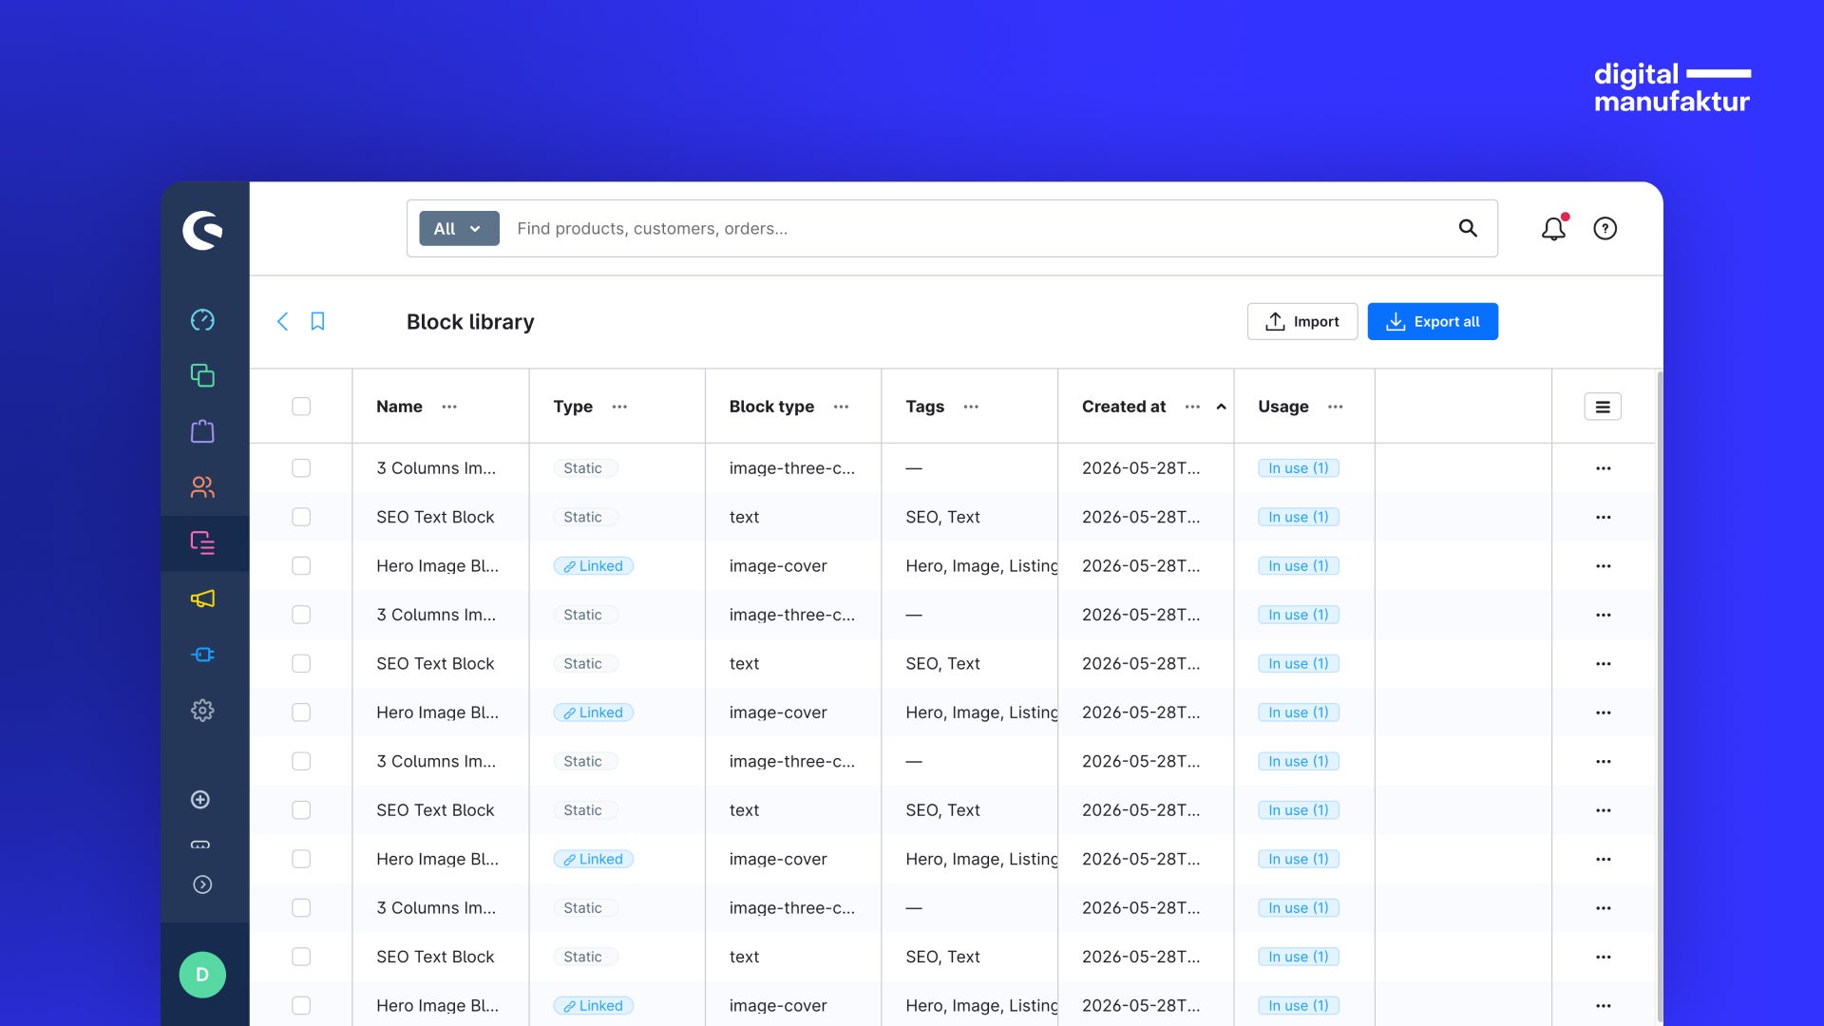Image resolution: width=1824 pixels, height=1026 pixels.
Task: Toggle Created at sort direction arrow
Action: [x=1221, y=407]
